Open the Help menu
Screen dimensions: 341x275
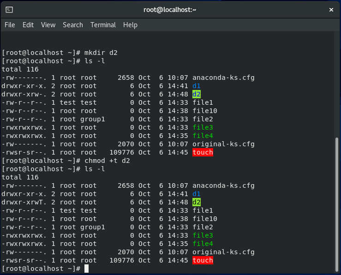tap(130, 25)
